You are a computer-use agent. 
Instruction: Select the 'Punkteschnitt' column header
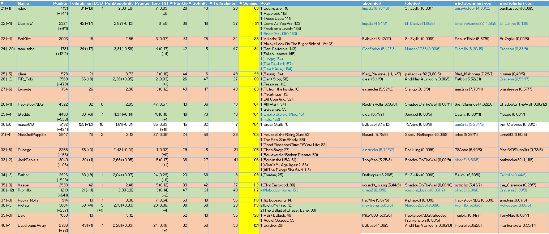click(119, 3)
